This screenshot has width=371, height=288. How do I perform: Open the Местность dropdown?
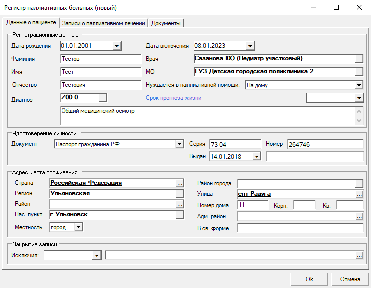(x=78, y=227)
